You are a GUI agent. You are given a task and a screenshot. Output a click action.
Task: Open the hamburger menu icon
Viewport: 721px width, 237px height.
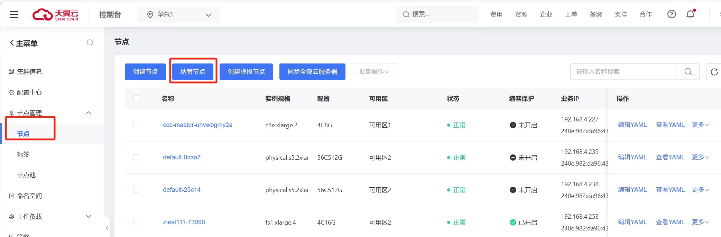pos(14,14)
